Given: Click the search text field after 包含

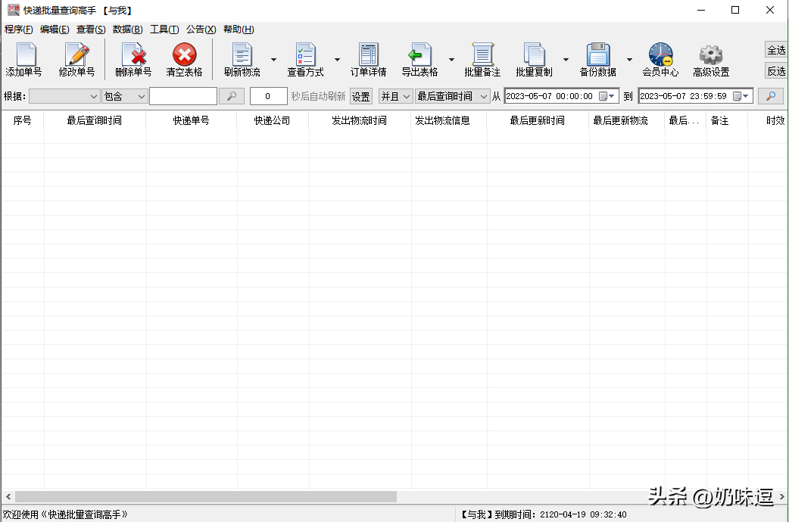Looking at the screenshot, I should pos(182,96).
